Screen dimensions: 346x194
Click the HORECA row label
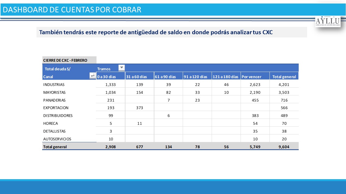click(x=51, y=123)
